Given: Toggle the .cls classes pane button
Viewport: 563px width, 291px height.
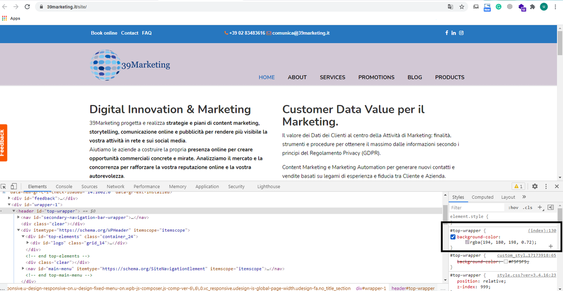Looking at the screenshot, I should 527,207.
